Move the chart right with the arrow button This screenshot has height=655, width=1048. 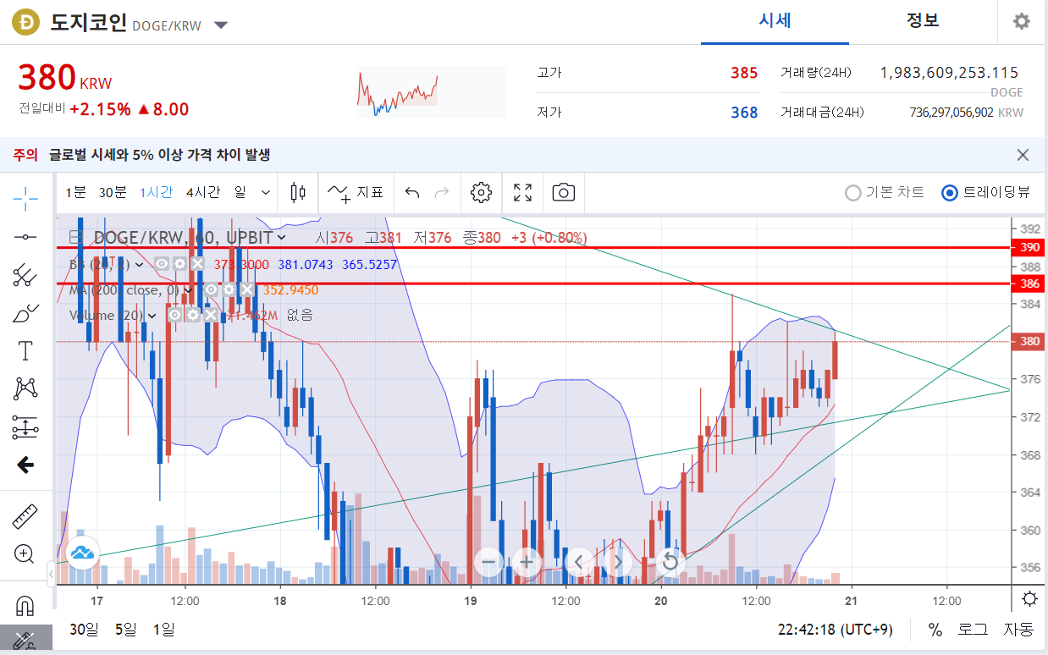pos(617,561)
